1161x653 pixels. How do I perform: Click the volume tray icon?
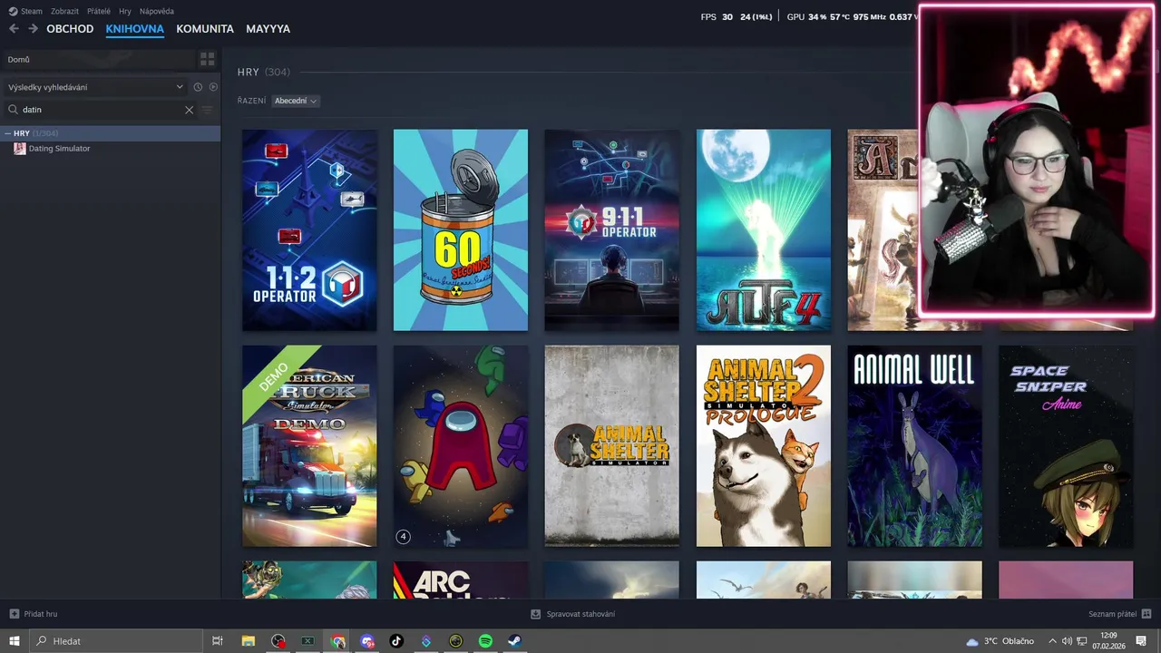tap(1067, 641)
